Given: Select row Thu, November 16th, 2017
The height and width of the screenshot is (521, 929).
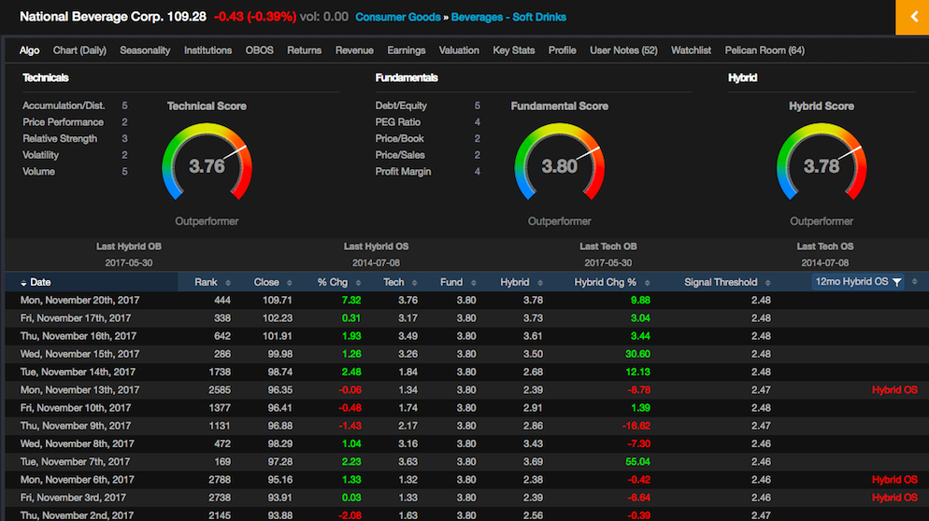Looking at the screenshot, I should pyautogui.click(x=467, y=336).
